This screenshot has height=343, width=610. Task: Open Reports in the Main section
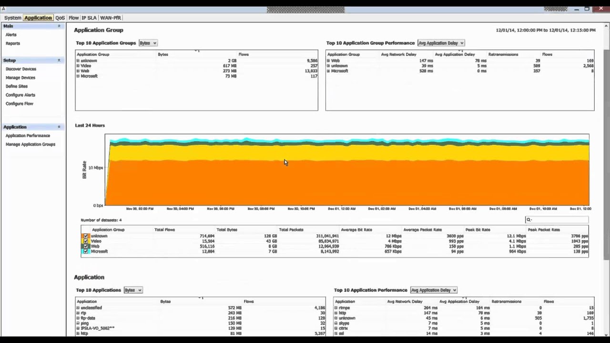tap(13, 43)
